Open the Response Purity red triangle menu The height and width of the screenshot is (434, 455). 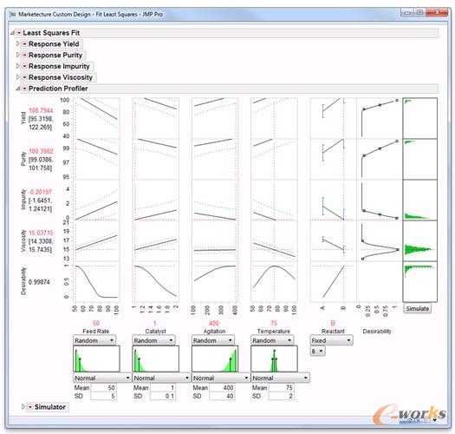pyautogui.click(x=24, y=55)
